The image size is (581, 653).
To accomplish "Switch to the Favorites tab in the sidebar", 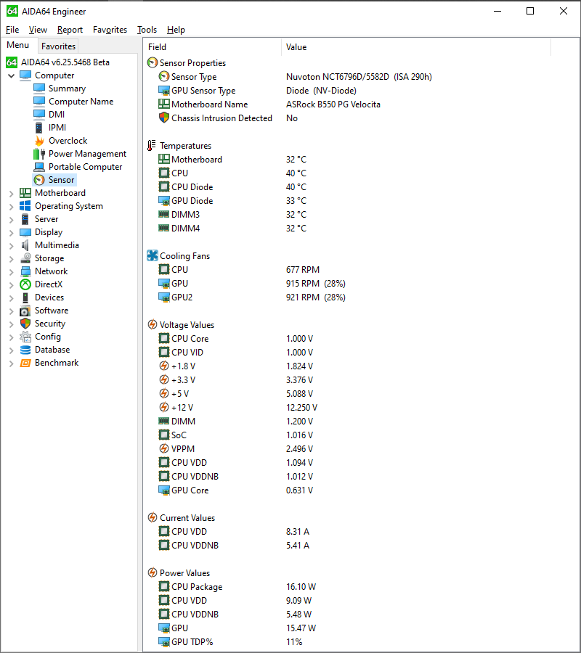I will 58,46.
